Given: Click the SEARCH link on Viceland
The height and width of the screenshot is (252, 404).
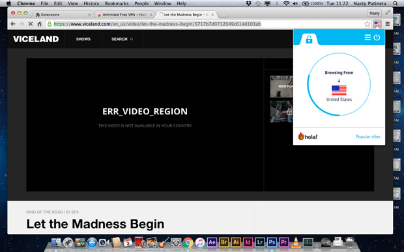Looking at the screenshot, I should click(122, 39).
